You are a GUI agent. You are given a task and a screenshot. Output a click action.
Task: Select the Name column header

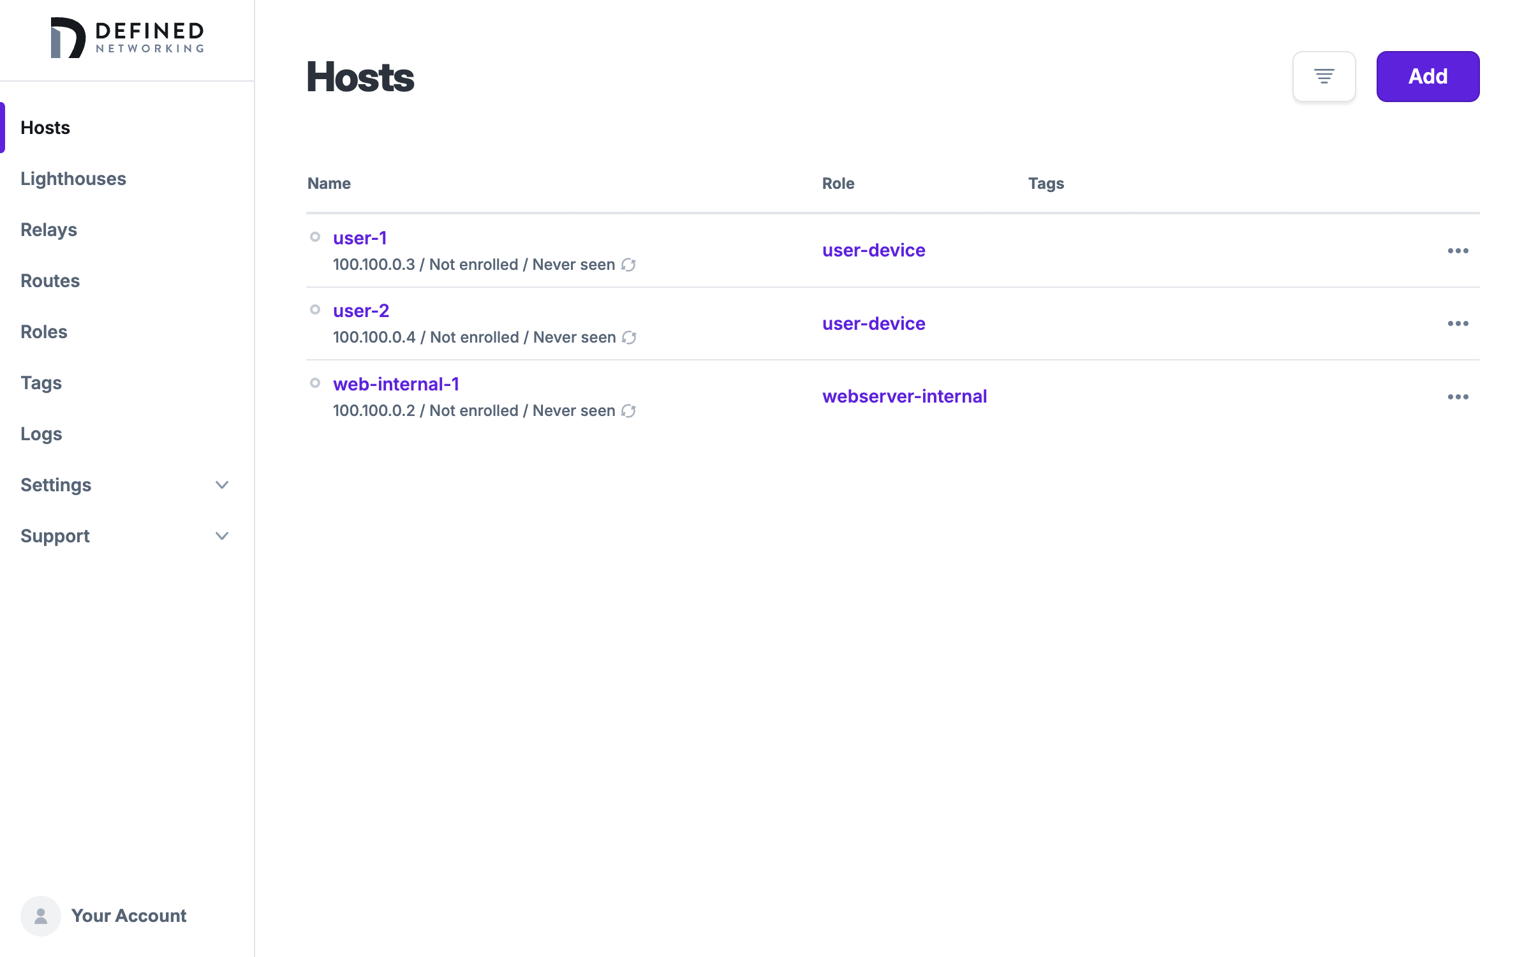click(x=329, y=183)
